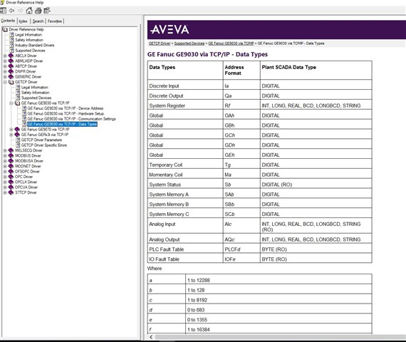
Task: Click the MODBUS Driver book icon
Action: (x=11, y=156)
